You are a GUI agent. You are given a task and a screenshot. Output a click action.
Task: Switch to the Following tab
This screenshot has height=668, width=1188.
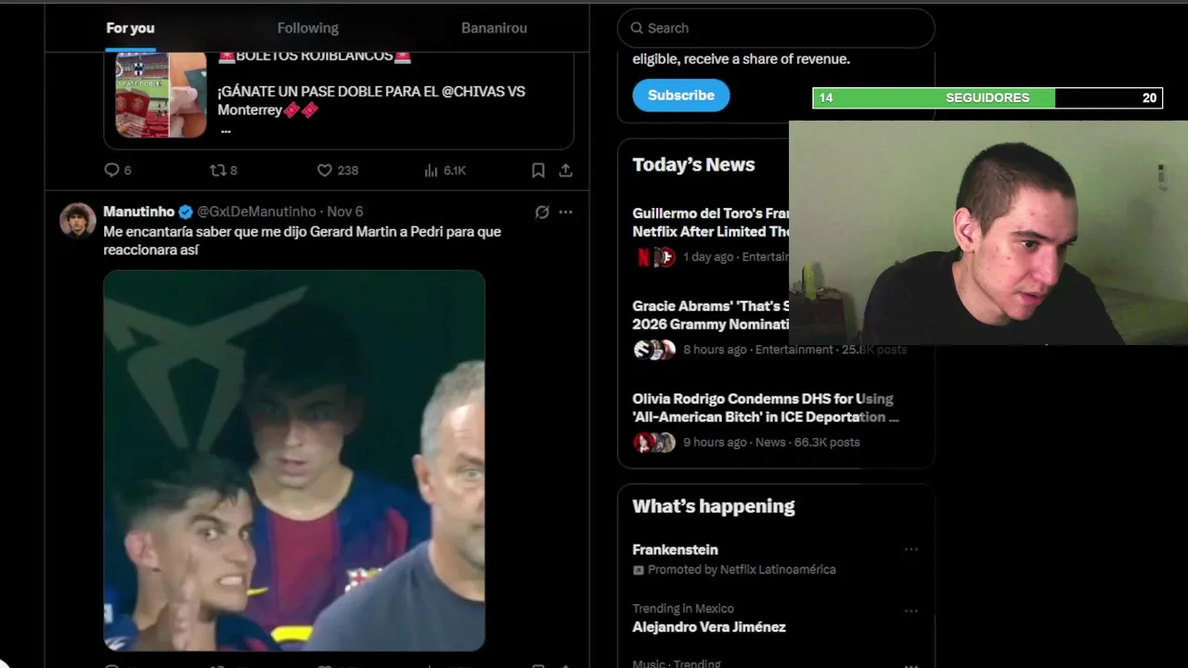tap(308, 28)
